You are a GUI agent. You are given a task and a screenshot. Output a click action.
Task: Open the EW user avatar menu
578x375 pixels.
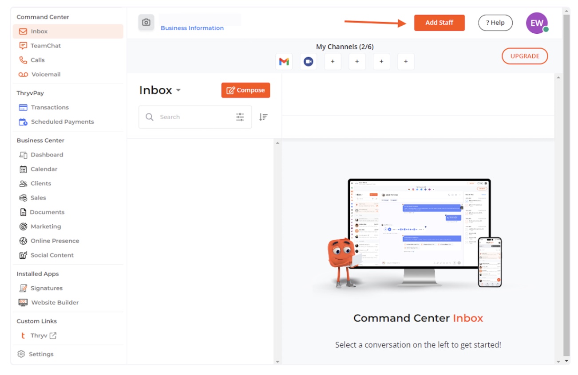[537, 23]
